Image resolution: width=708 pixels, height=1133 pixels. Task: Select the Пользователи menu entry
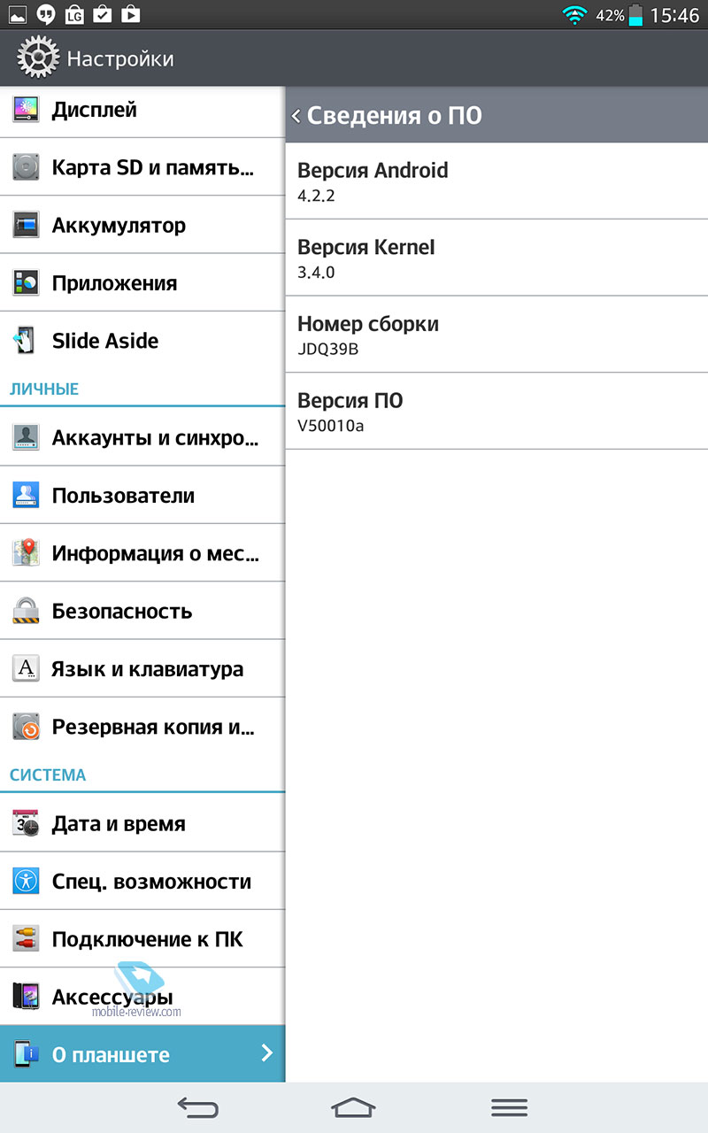click(x=142, y=496)
